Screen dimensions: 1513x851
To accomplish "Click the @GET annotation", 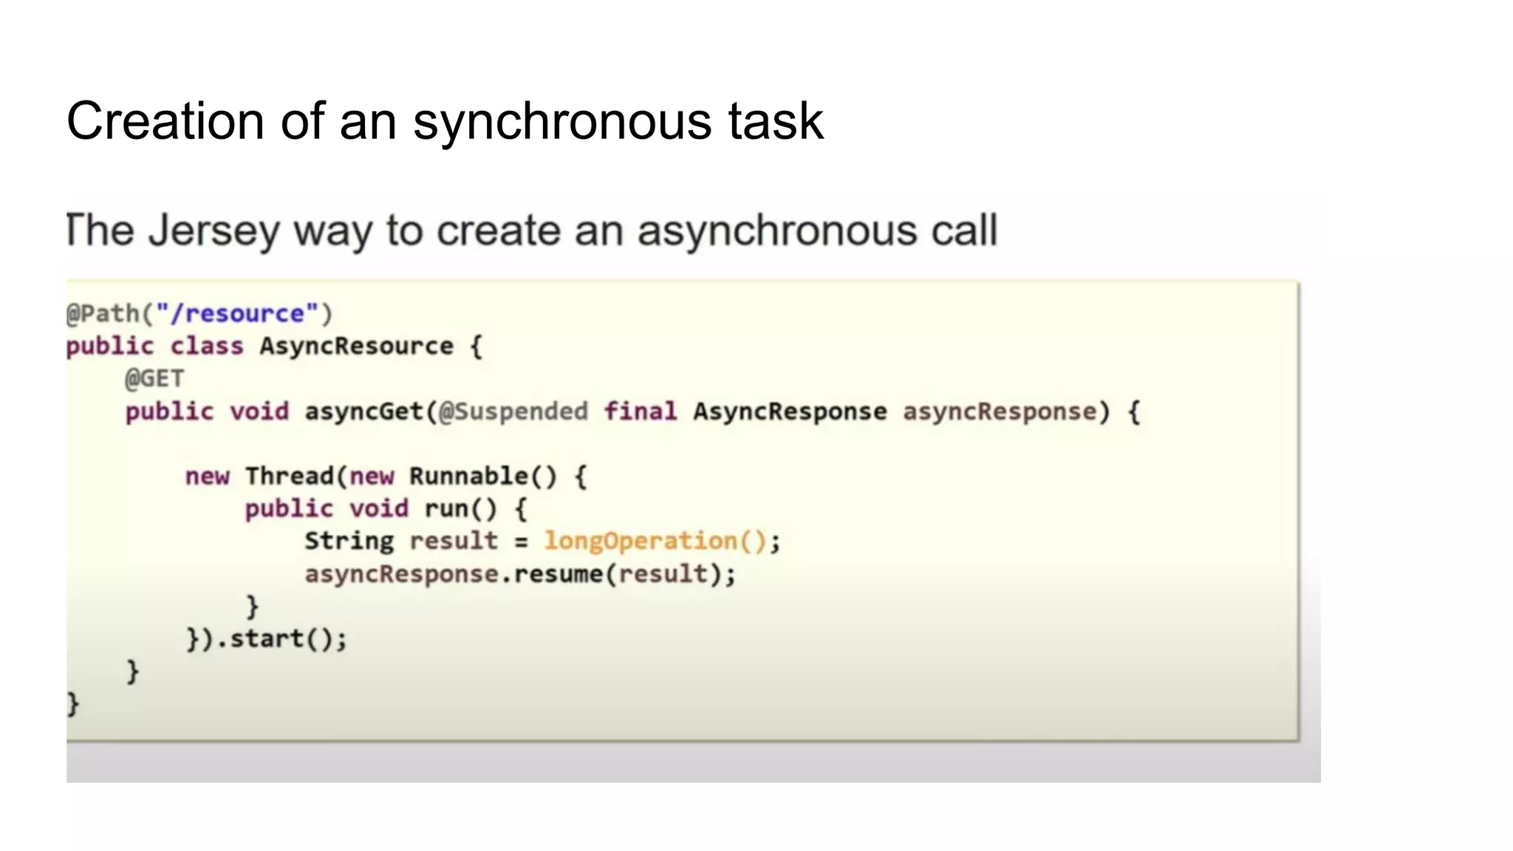I will tap(154, 379).
